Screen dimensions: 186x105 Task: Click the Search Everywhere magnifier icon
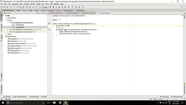181,7
